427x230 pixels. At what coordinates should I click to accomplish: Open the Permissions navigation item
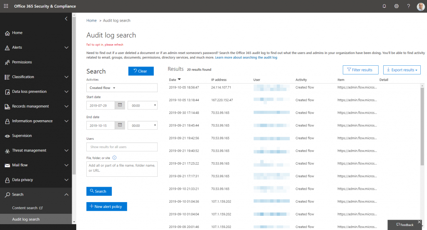[x=22, y=62]
